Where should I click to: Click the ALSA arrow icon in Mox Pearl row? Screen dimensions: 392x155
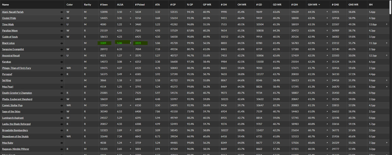click(131, 86)
